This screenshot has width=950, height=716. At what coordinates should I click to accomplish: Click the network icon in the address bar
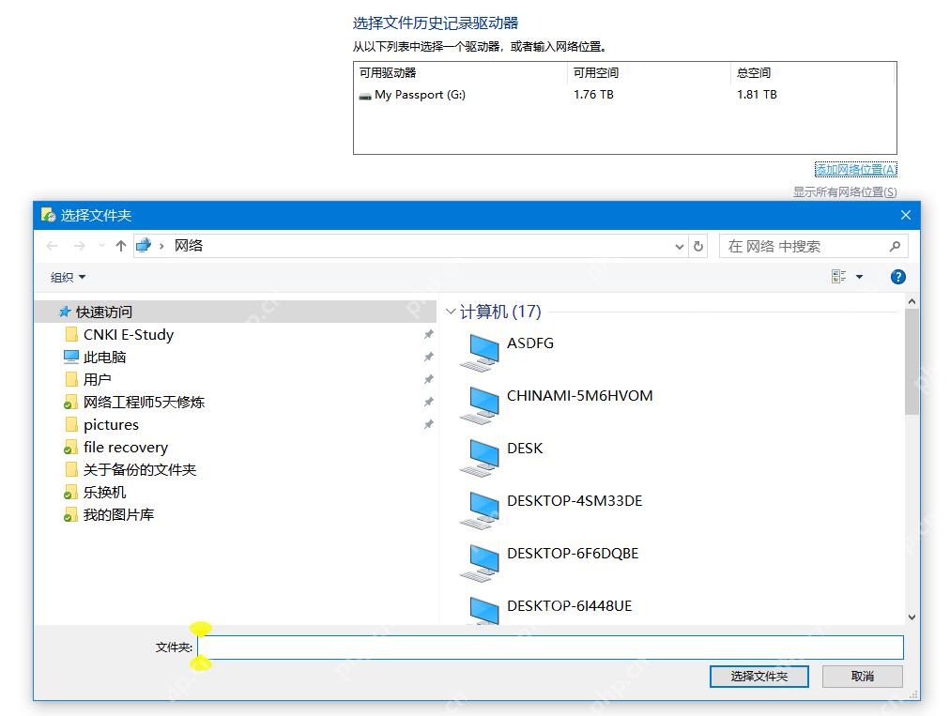click(144, 245)
